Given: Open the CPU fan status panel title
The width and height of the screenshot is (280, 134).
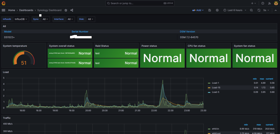Looking at the screenshot, I should (x=197, y=46).
